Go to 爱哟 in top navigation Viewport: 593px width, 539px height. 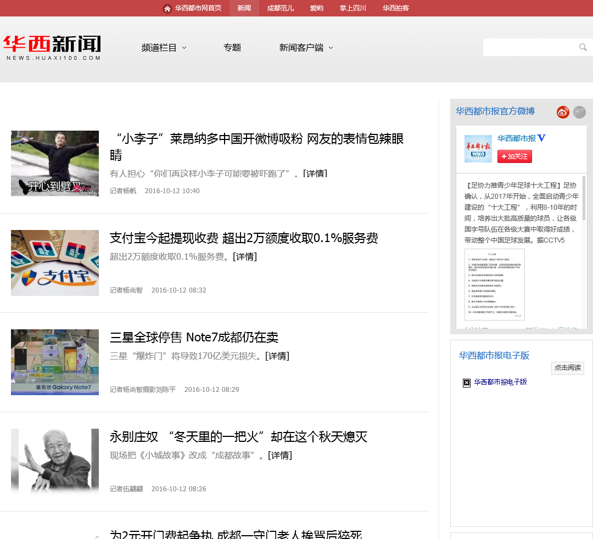[317, 8]
